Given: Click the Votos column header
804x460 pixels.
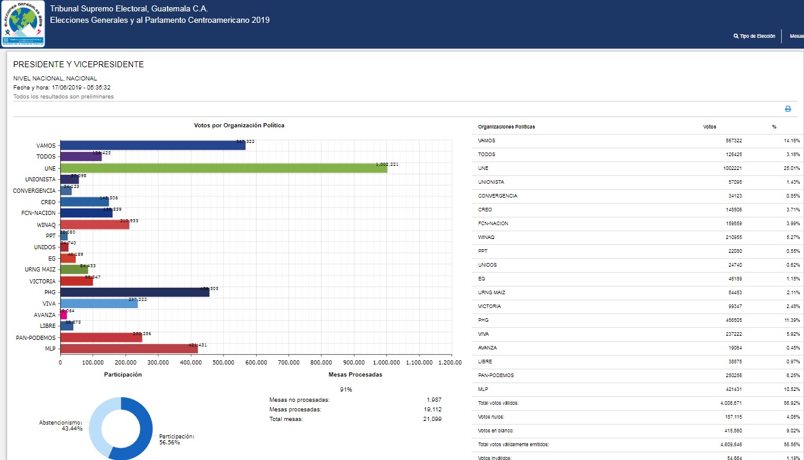Looking at the screenshot, I should click(709, 127).
